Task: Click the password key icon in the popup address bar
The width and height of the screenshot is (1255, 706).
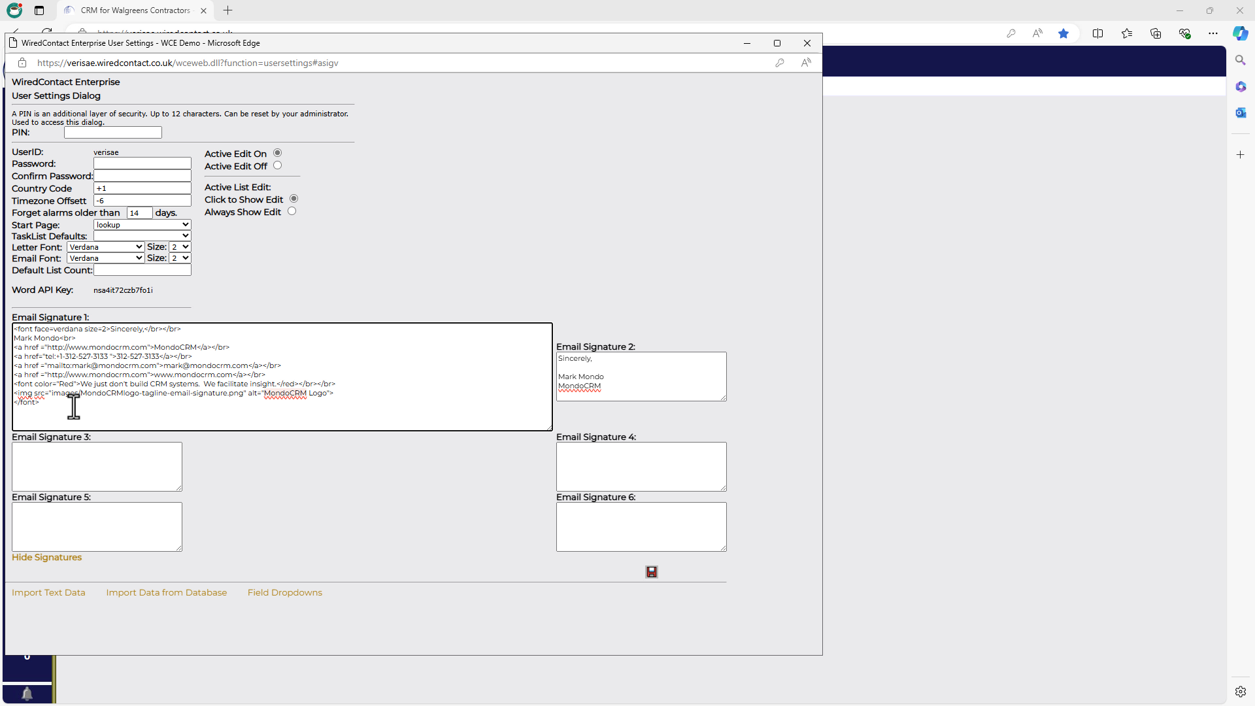Action: click(779, 63)
